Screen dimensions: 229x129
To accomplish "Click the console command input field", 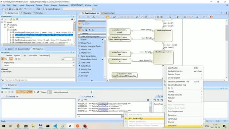I will pyautogui.click(x=99, y=116).
